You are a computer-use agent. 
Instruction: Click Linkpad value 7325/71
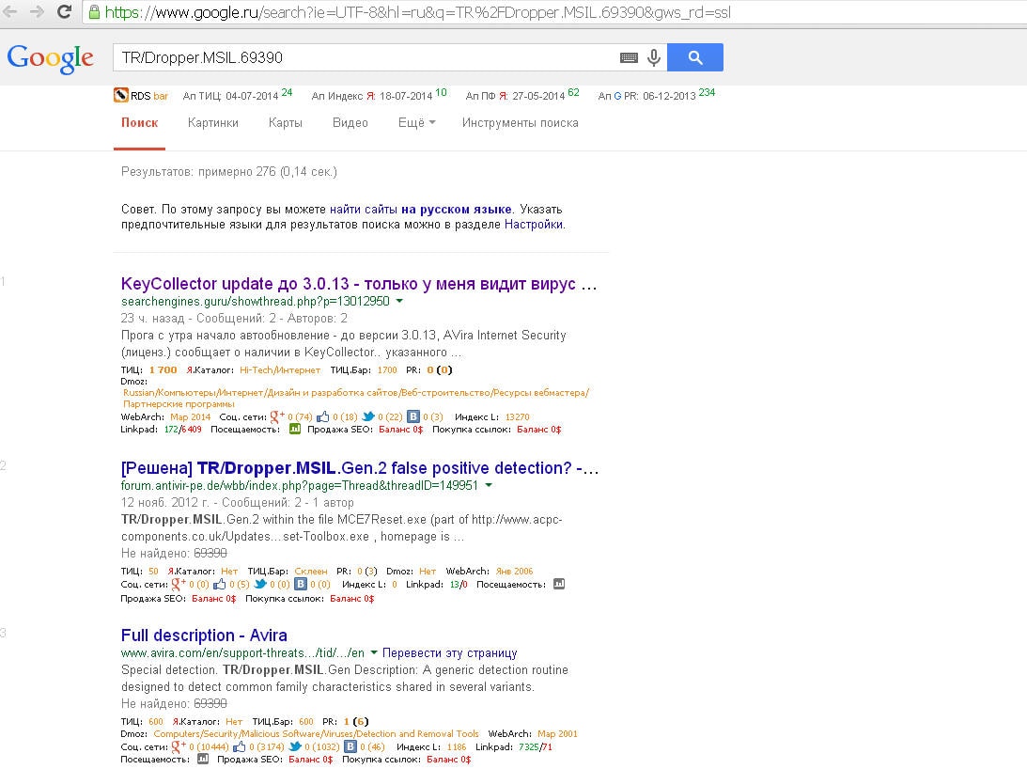[536, 746]
